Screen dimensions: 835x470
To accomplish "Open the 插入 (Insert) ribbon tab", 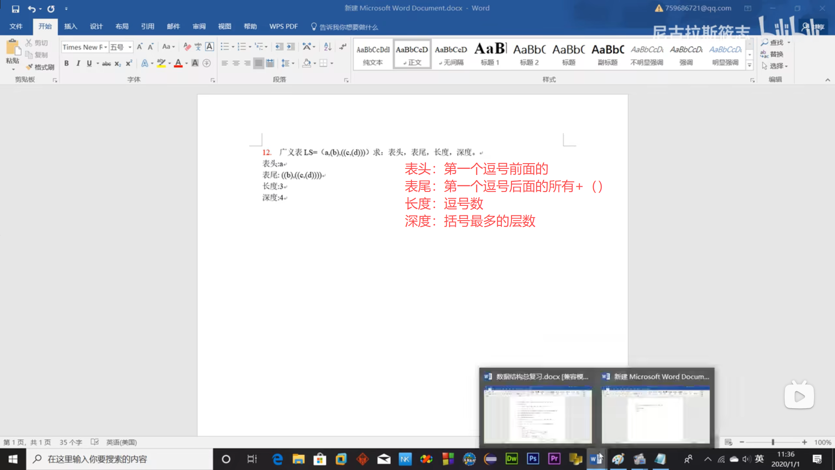I will pyautogui.click(x=70, y=27).
